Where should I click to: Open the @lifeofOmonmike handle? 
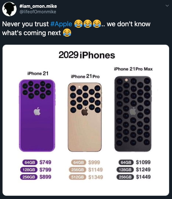click(38, 12)
